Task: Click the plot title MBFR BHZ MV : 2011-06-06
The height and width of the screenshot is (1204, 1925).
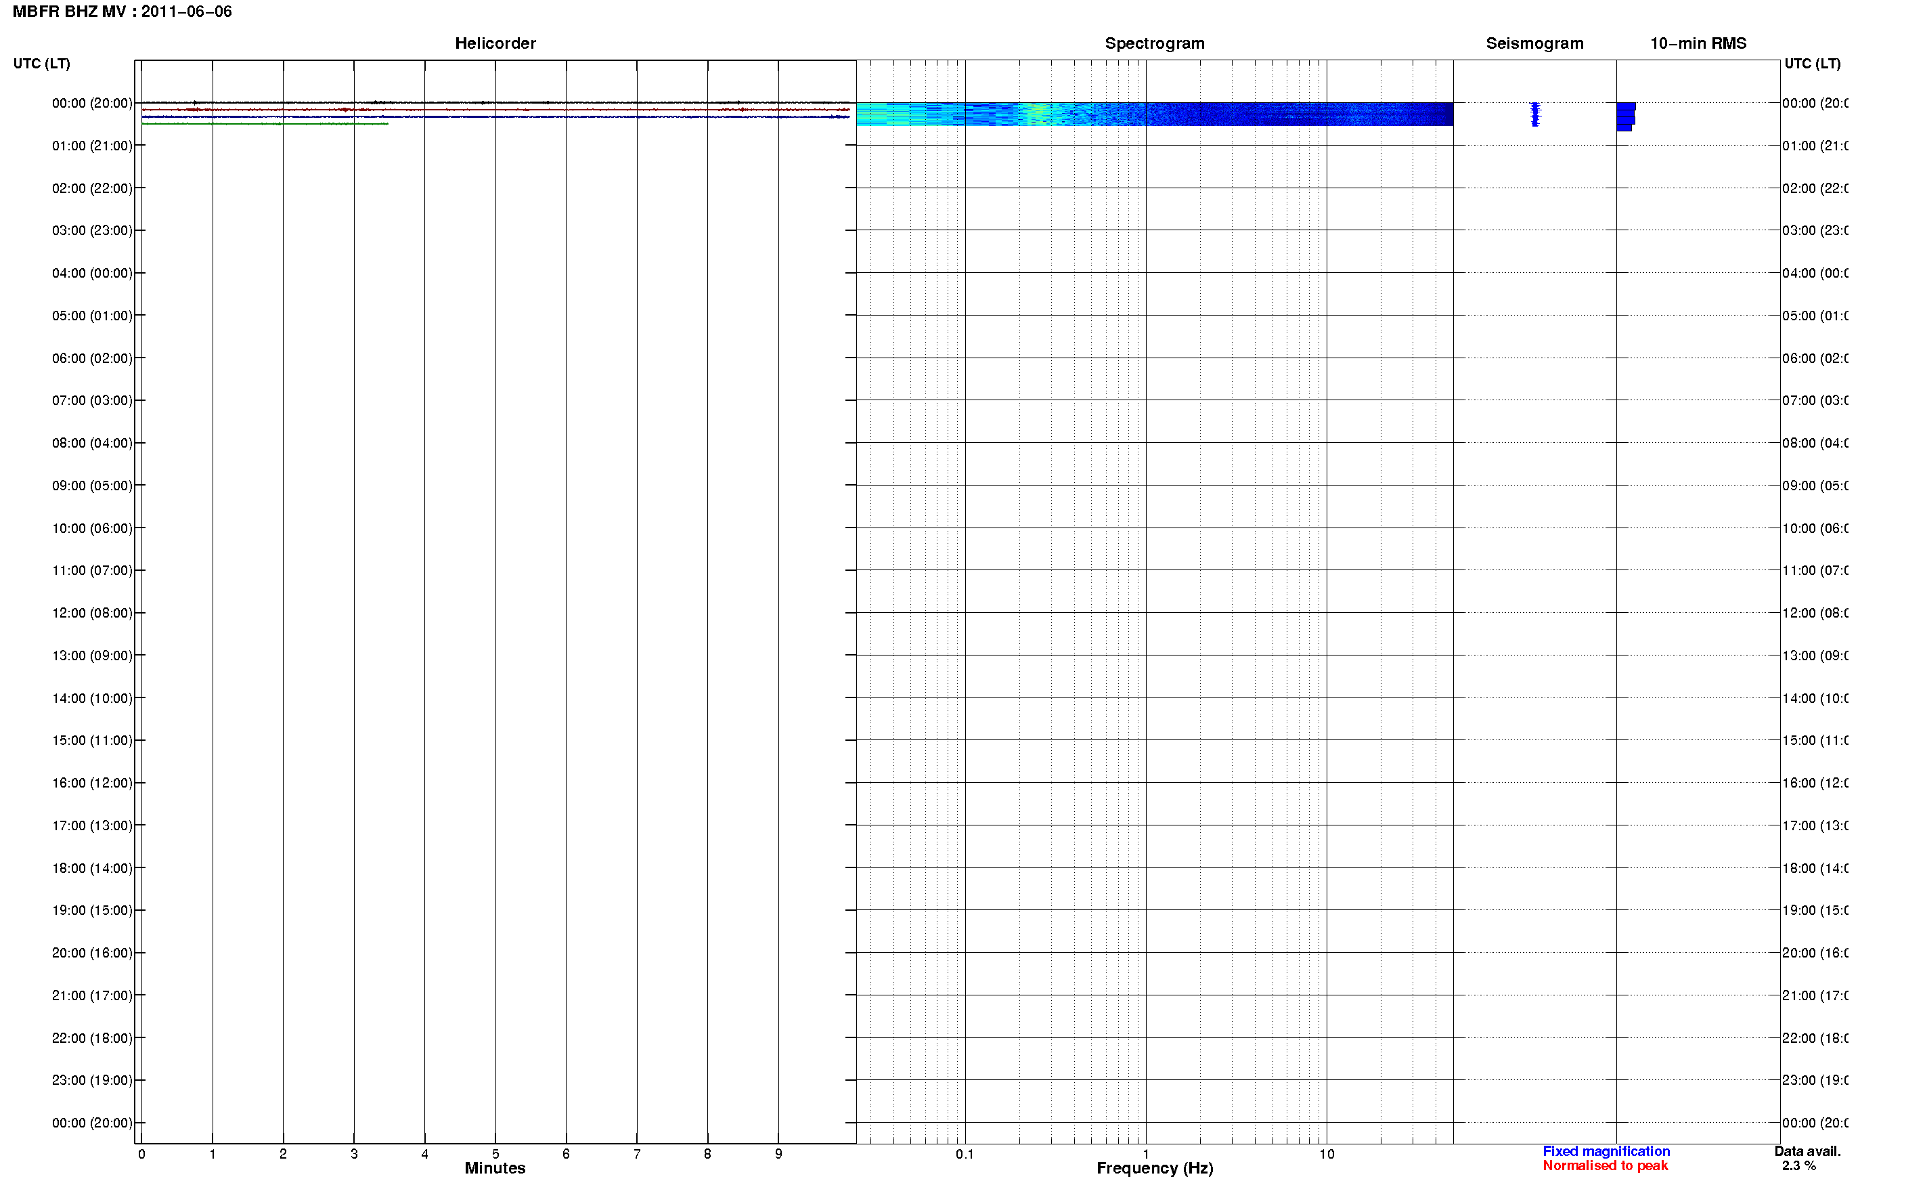Action: click(123, 12)
